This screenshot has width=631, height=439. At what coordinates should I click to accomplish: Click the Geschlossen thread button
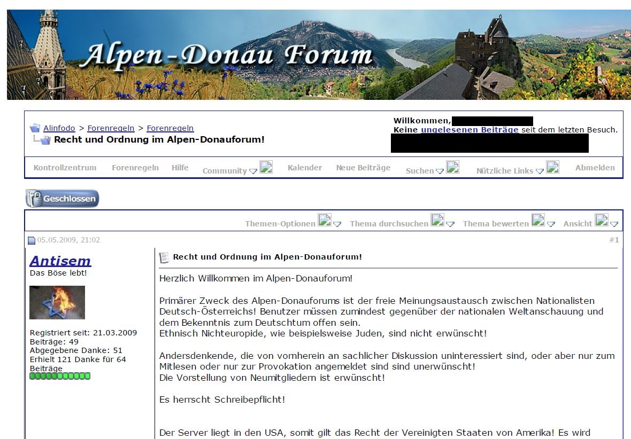(62, 199)
